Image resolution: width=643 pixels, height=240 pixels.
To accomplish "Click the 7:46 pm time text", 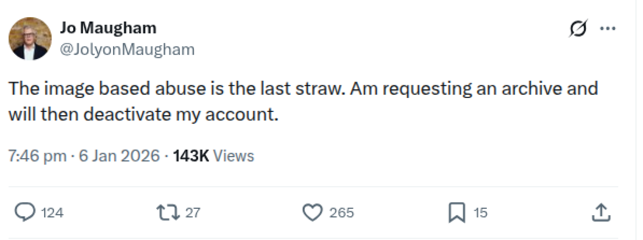I will pyautogui.click(x=37, y=156).
